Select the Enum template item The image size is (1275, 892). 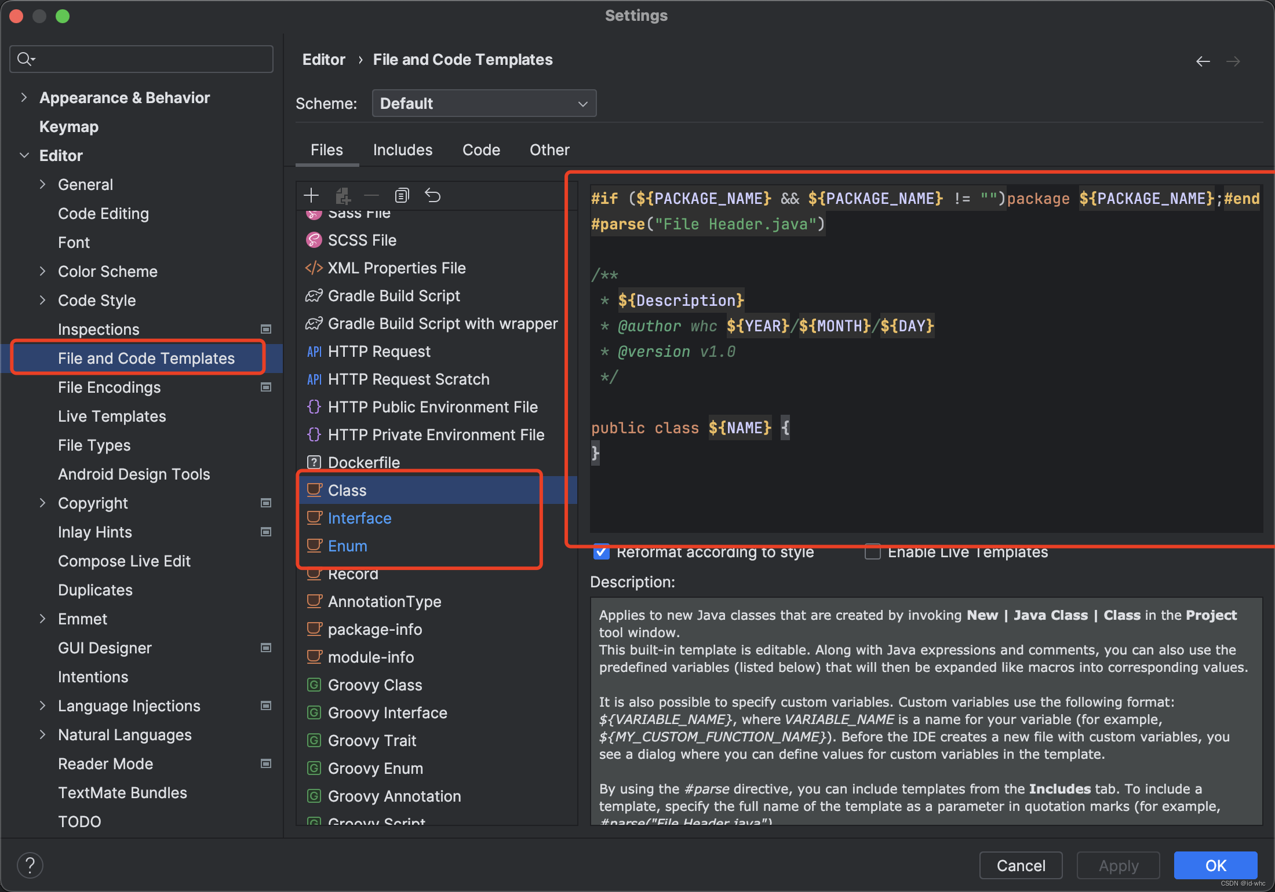346,545
